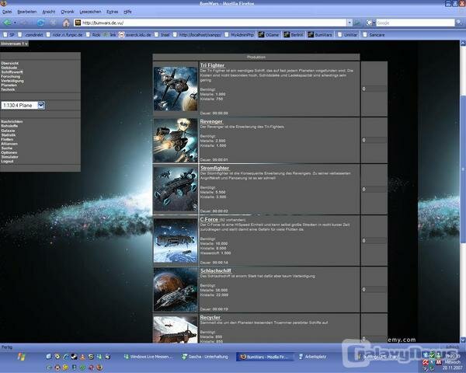
Task: Open back history dropdown arrow
Action: coord(15,23)
